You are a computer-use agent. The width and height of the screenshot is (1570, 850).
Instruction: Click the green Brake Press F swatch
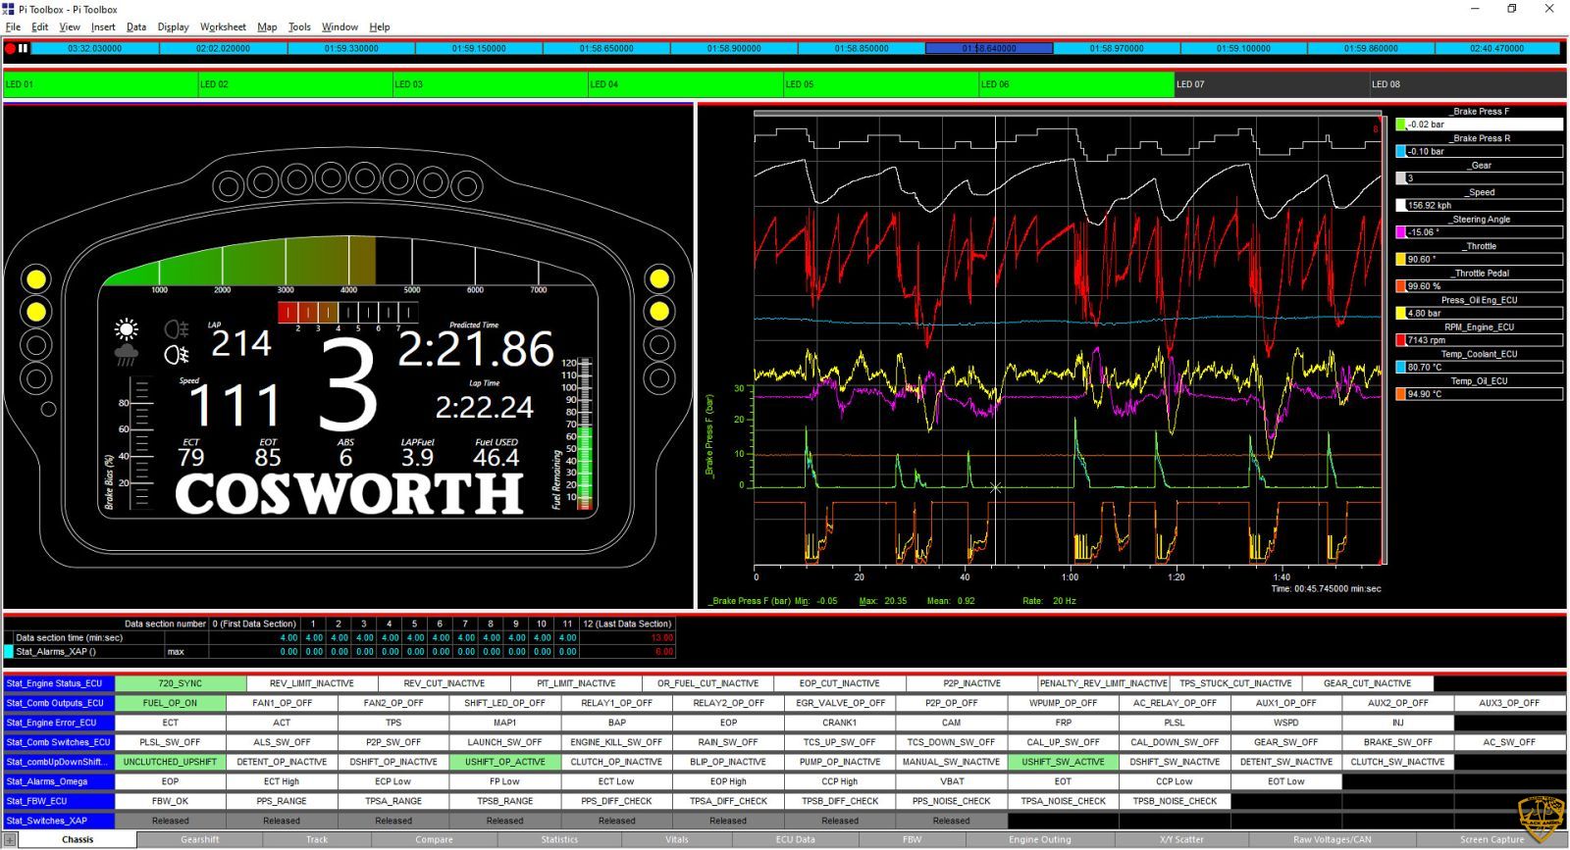click(x=1401, y=125)
